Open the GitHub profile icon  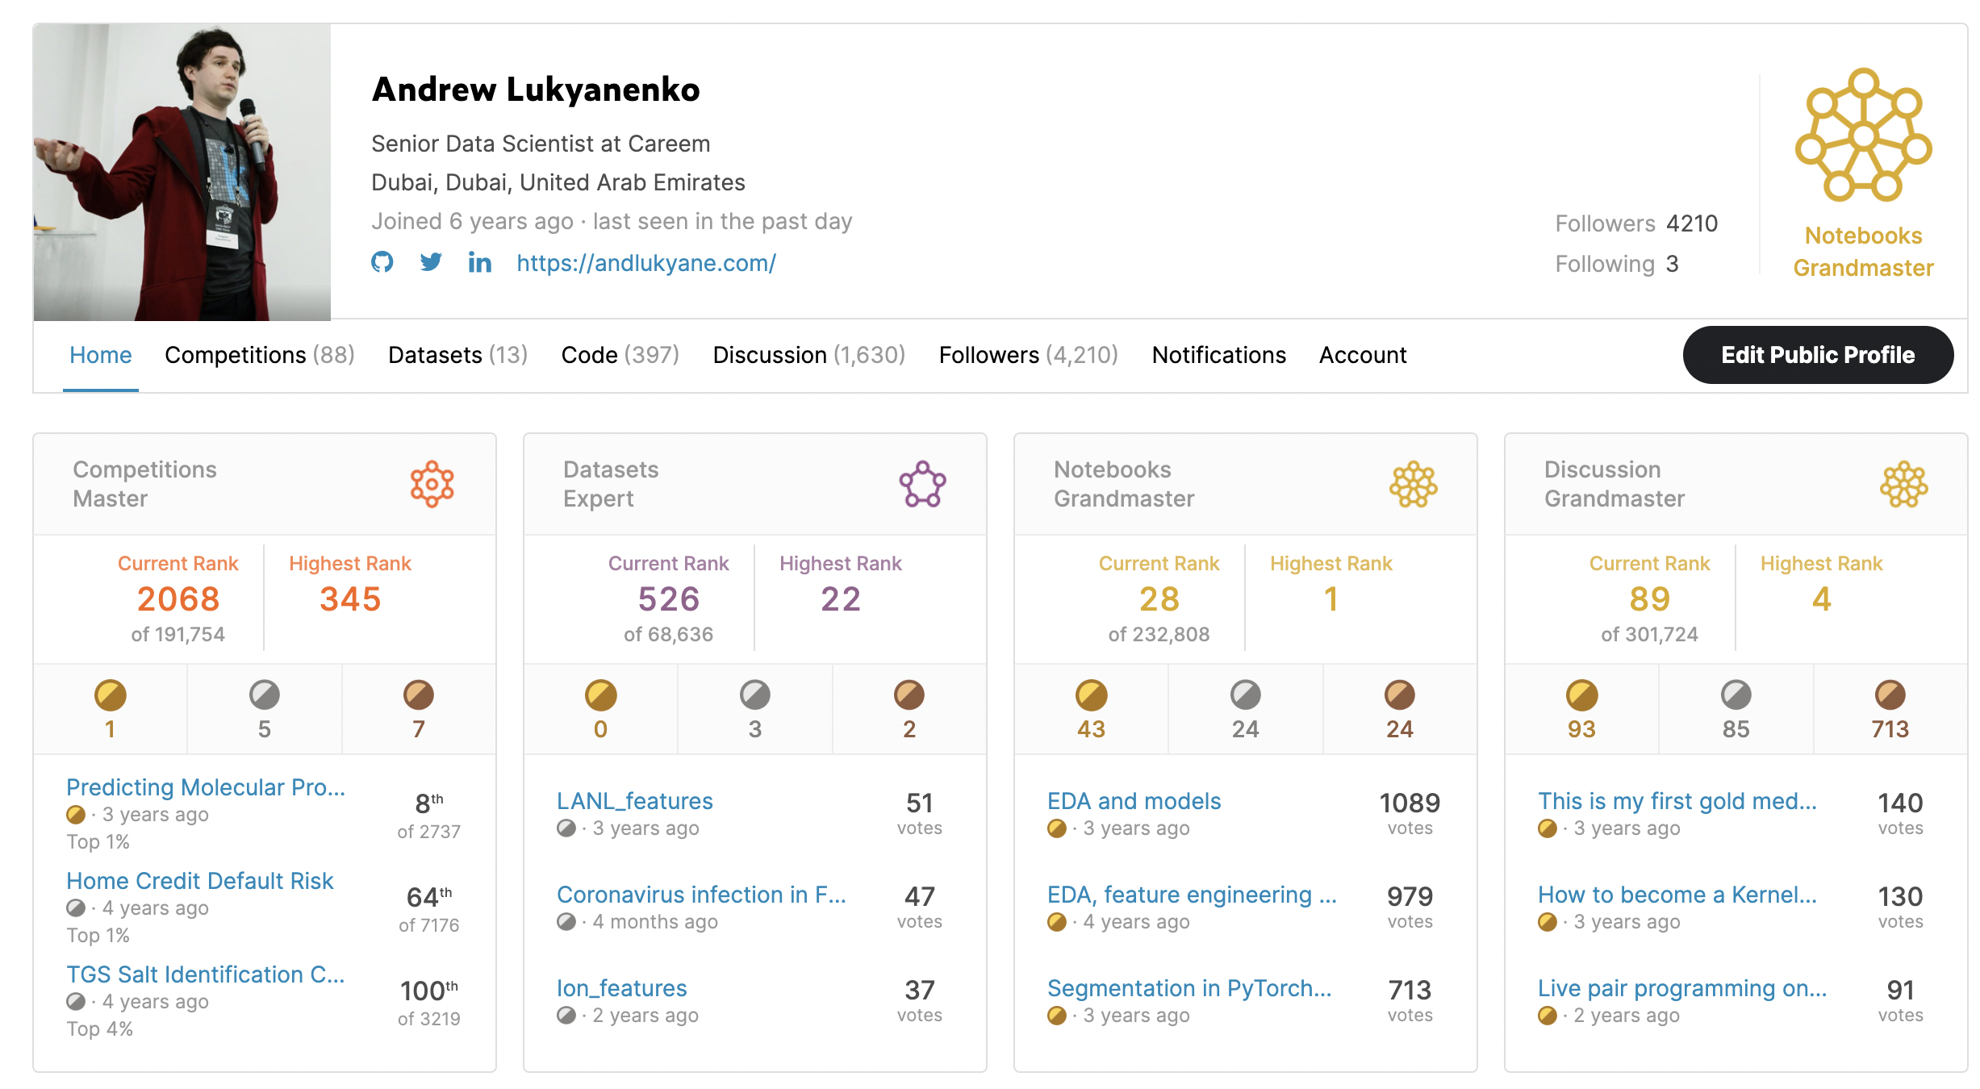click(x=382, y=262)
